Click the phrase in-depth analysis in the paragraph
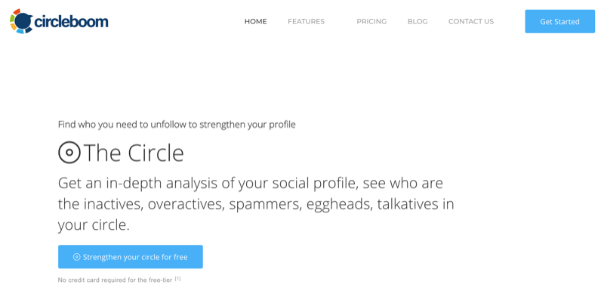Image resolution: width=604 pixels, height=297 pixels. [x=168, y=184]
